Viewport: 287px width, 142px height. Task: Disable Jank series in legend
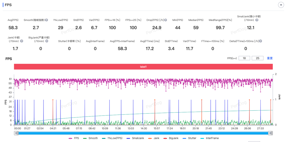[x=154, y=138]
